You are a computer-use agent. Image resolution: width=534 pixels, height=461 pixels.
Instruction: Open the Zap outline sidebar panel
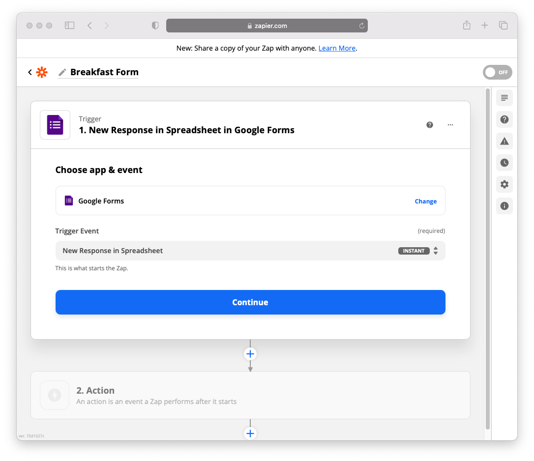(504, 98)
